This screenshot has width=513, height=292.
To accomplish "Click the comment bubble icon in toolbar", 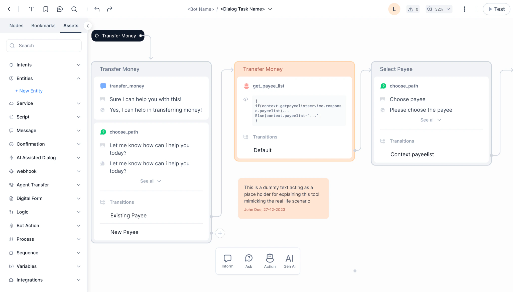I will [60, 9].
